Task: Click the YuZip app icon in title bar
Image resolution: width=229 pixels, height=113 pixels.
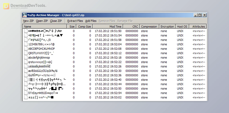Action: pos(25,15)
